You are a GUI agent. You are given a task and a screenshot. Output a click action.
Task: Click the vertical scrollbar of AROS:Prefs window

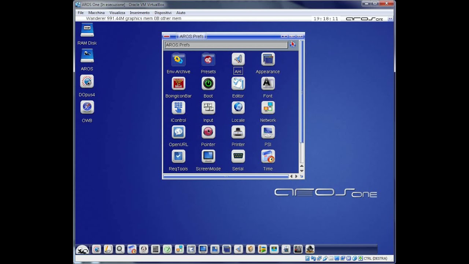302,92
